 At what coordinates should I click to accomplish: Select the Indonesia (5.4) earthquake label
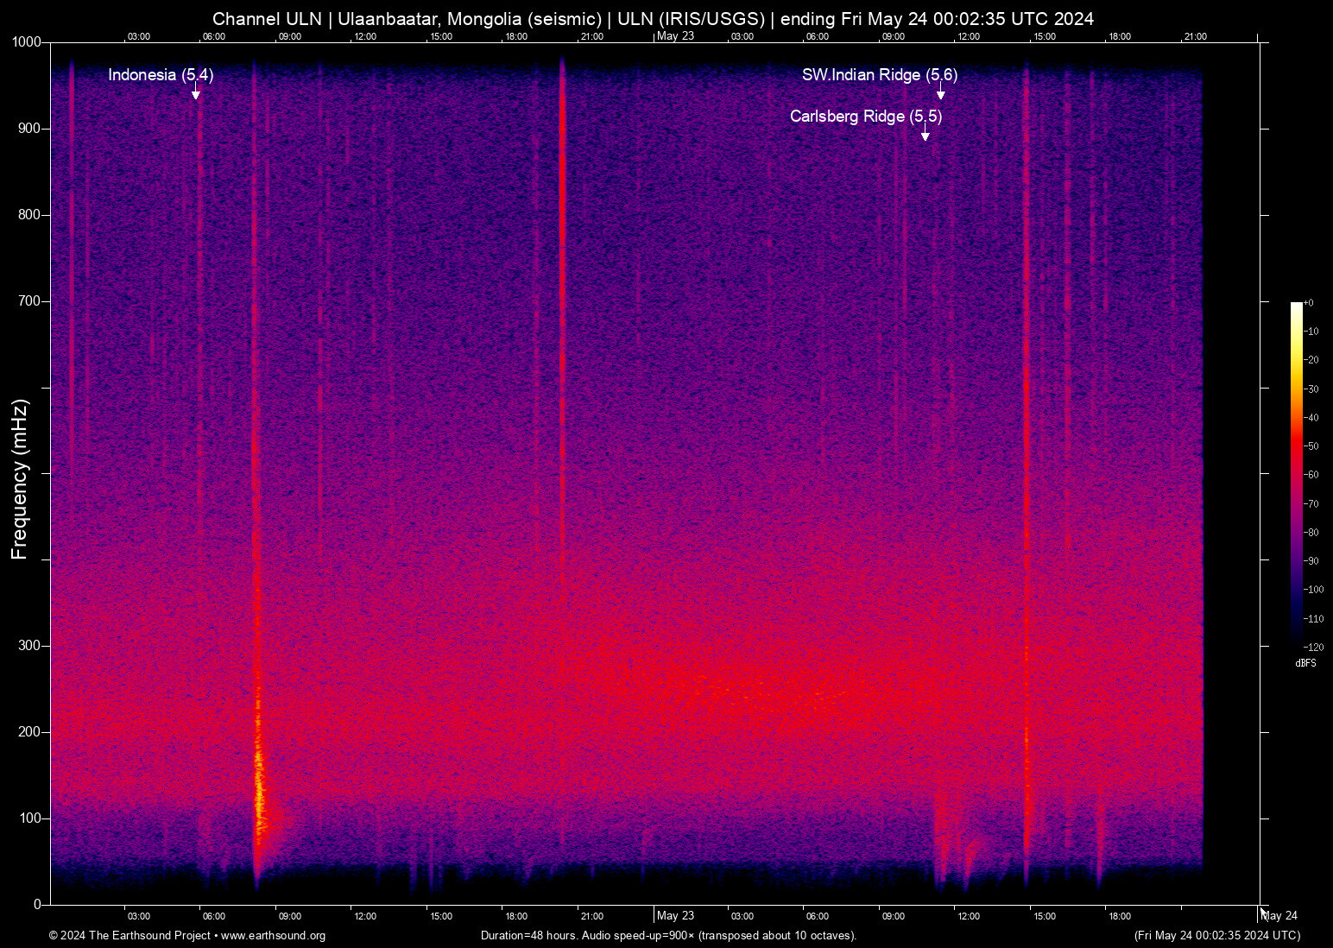[x=161, y=75]
